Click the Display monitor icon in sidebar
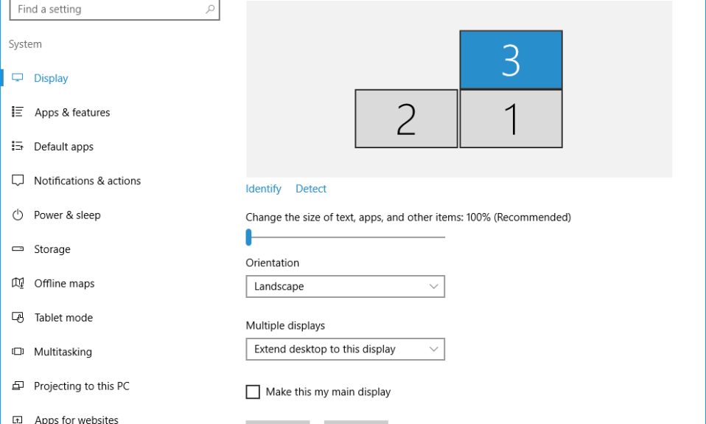 [x=18, y=78]
